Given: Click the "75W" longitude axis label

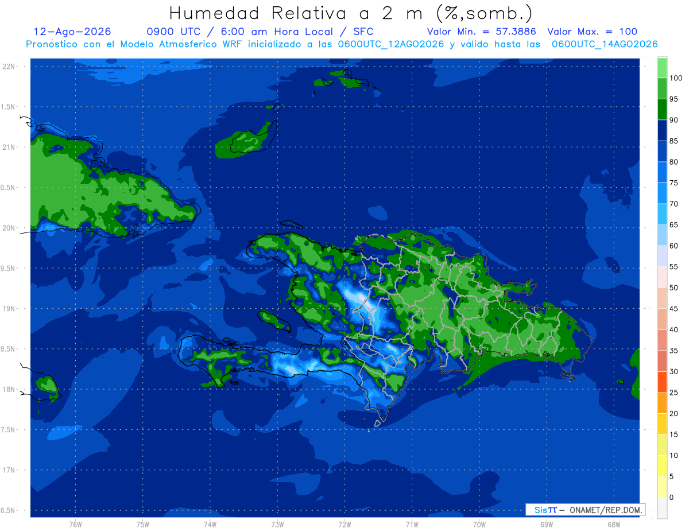Looking at the screenshot, I should pos(143,524).
